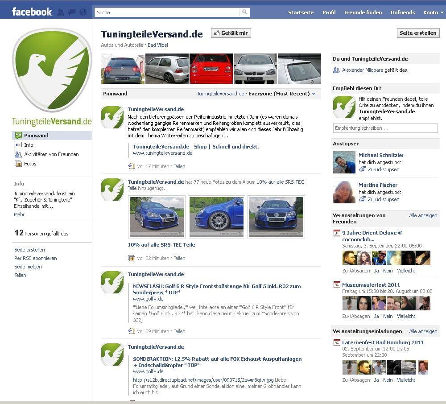Expand Info text with the Mehr link

tap(19, 214)
